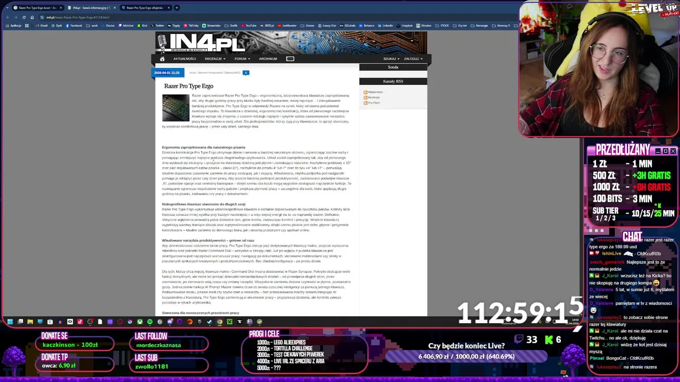This screenshot has width=680, height=382.
Task: Close the 'Razer Pro Type Ergo koszt' tab
Action: [x=61, y=7]
